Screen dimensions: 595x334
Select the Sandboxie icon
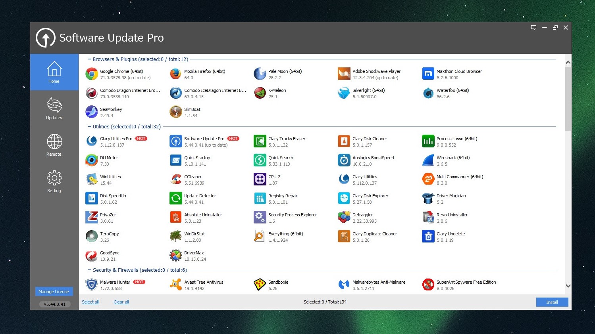[x=260, y=285]
